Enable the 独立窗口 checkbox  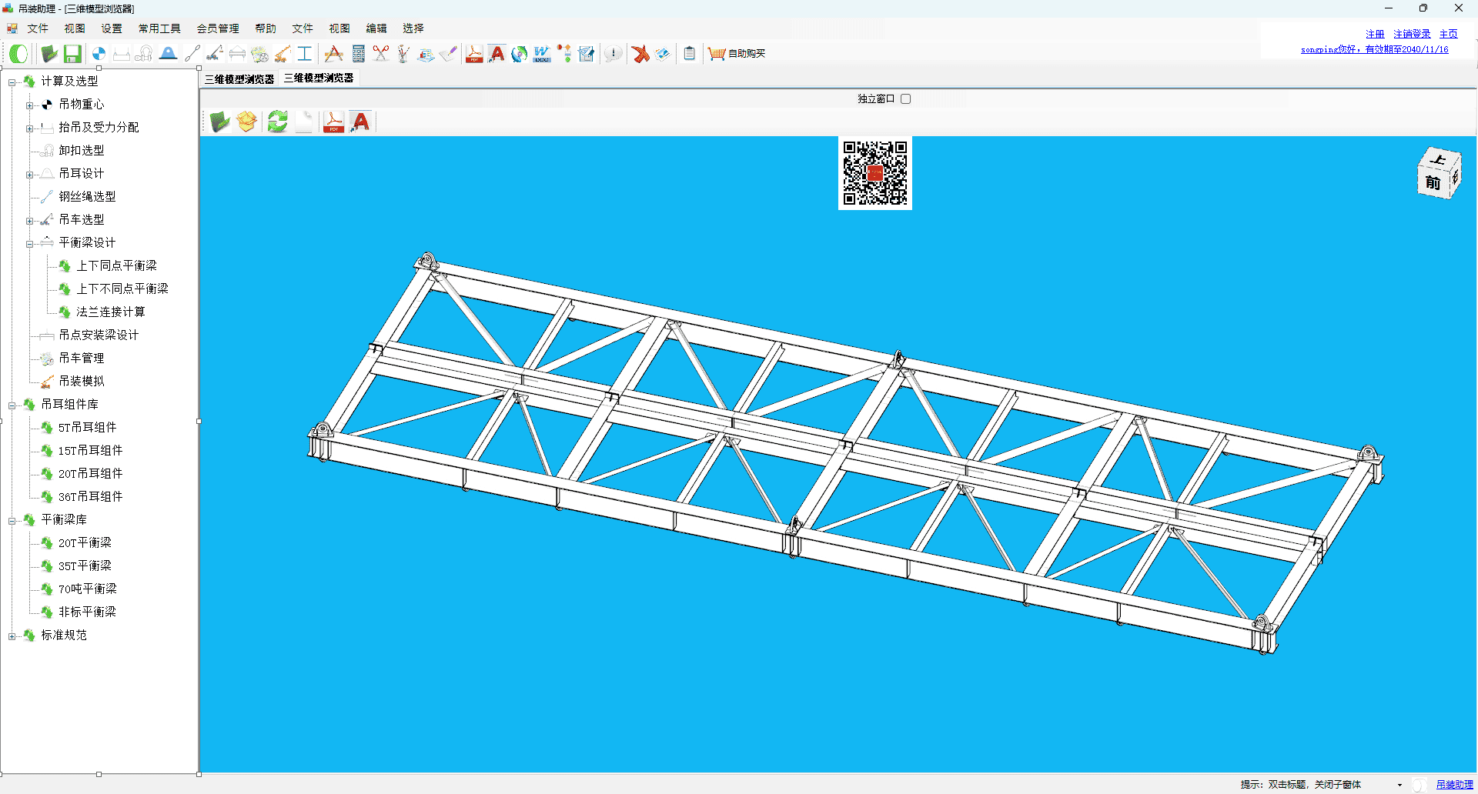pyautogui.click(x=905, y=99)
